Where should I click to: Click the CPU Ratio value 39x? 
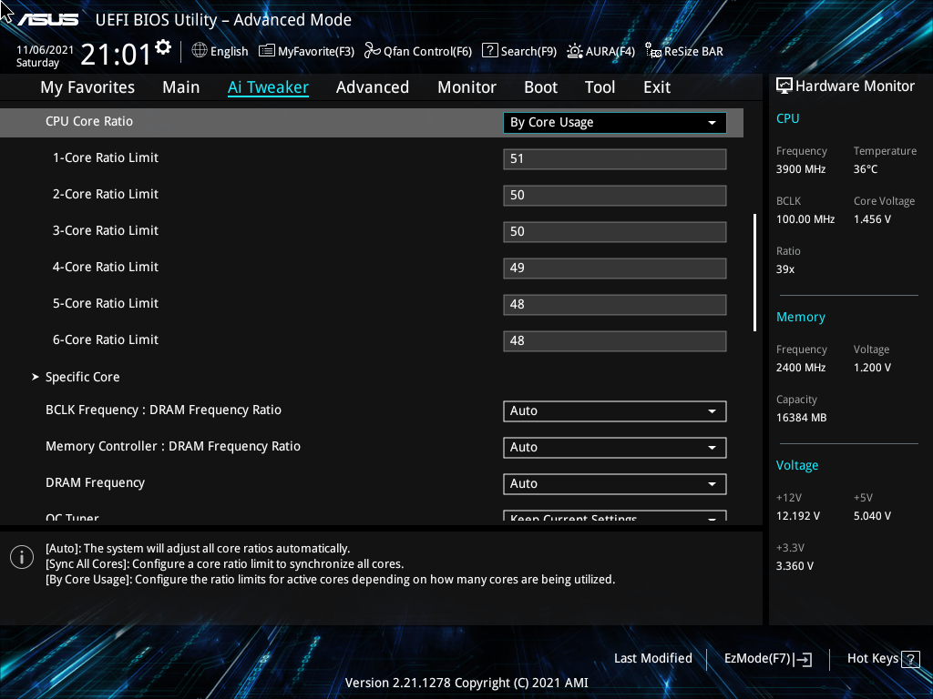pyautogui.click(x=785, y=269)
